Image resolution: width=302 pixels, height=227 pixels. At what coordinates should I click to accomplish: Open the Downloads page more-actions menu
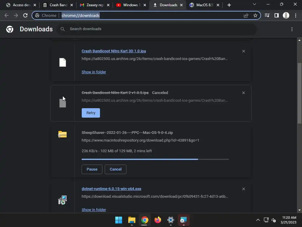292,29
